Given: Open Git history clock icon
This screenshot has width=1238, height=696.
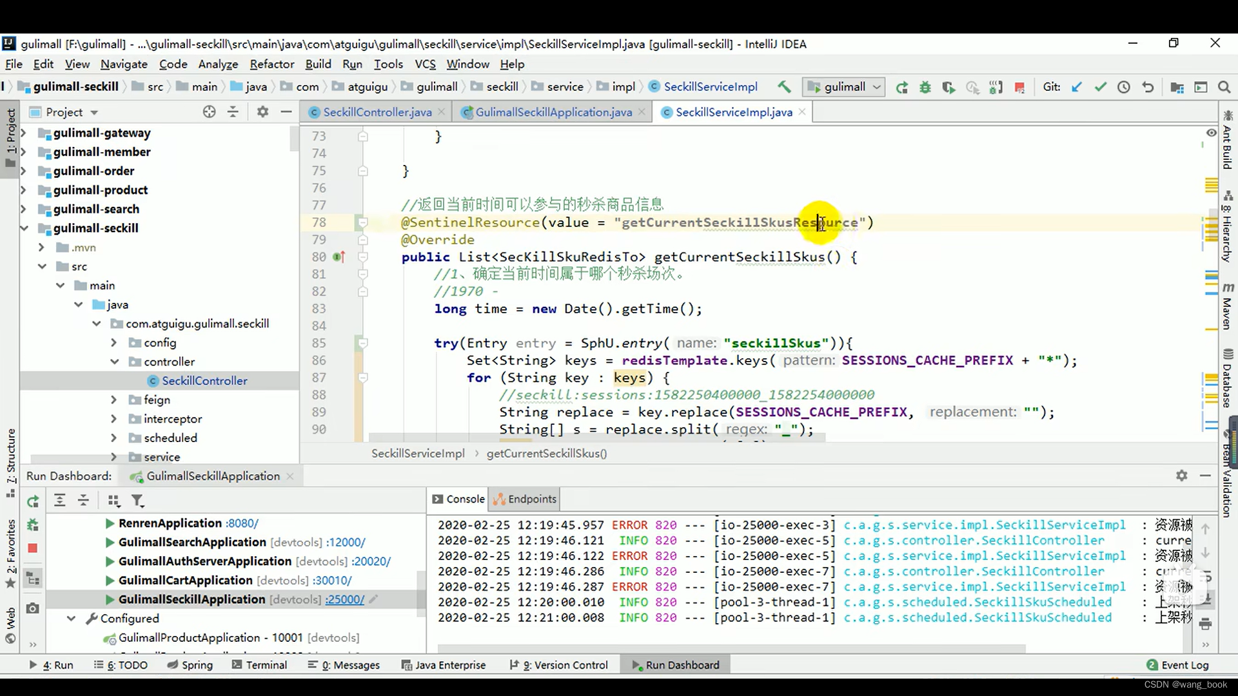Looking at the screenshot, I should click(1124, 87).
